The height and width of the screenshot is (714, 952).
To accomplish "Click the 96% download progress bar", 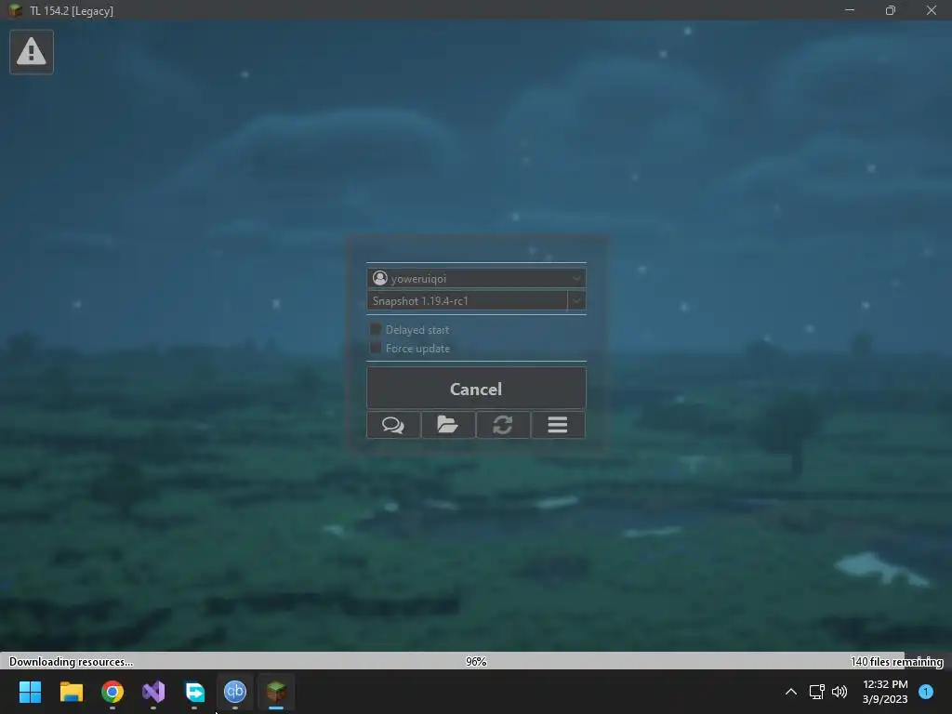I will click(476, 661).
